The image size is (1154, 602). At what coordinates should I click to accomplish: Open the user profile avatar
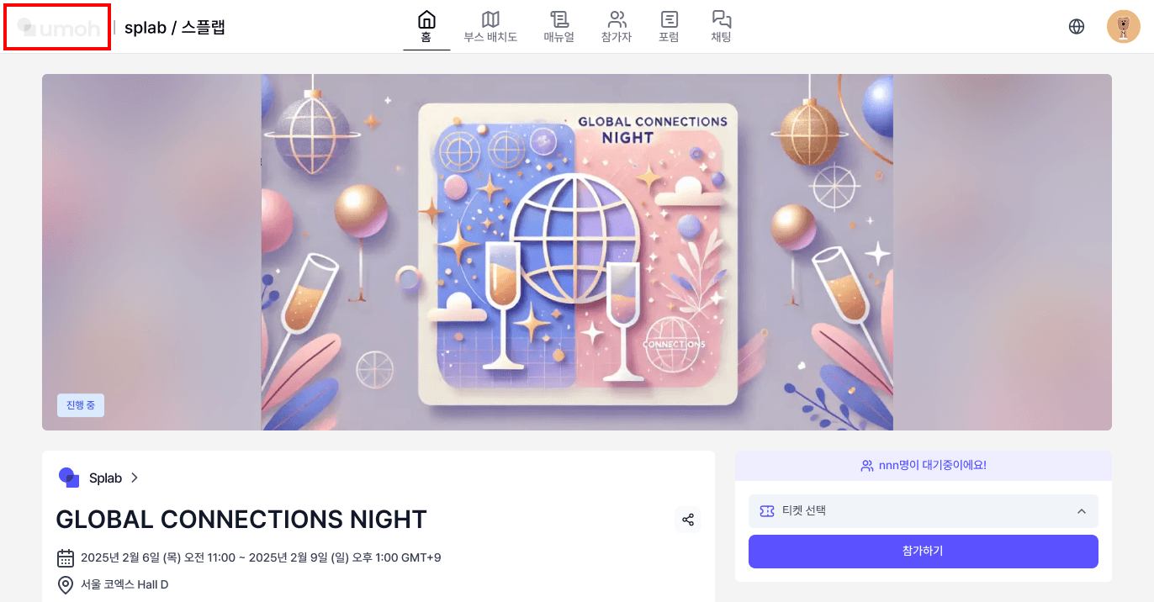[1124, 26]
